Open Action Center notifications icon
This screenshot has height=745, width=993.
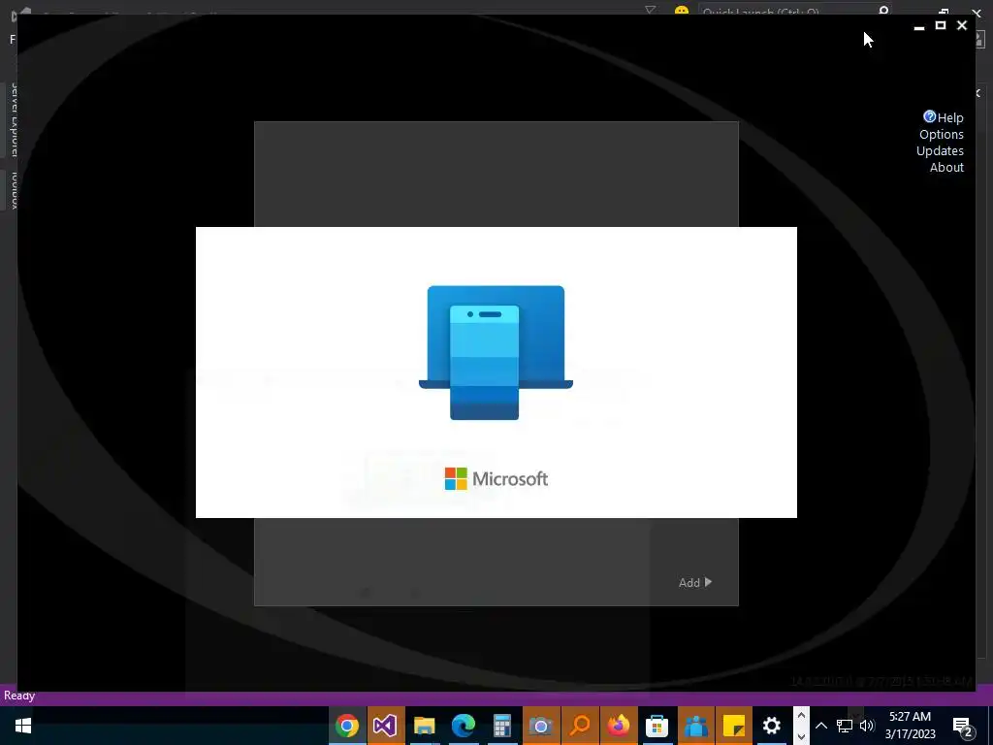tap(963, 726)
